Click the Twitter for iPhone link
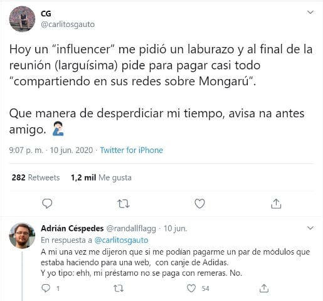 132,150
